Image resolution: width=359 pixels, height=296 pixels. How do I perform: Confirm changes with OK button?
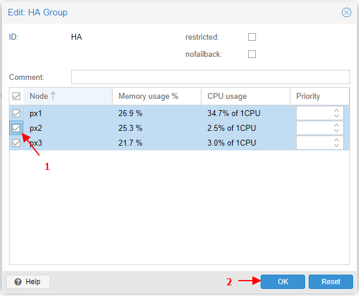click(283, 282)
